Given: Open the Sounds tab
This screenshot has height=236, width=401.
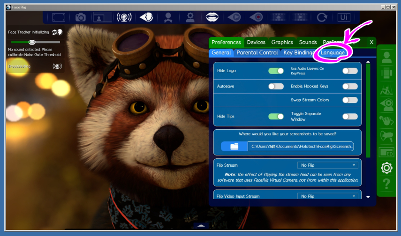Looking at the screenshot, I should tap(308, 43).
